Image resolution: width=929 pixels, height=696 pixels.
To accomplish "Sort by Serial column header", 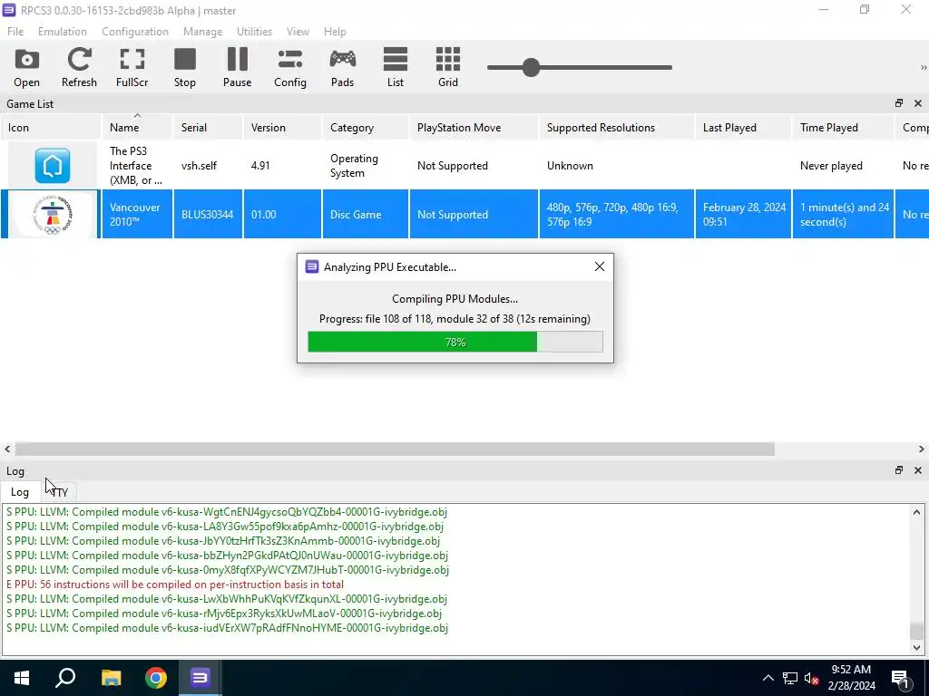I will coord(208,127).
